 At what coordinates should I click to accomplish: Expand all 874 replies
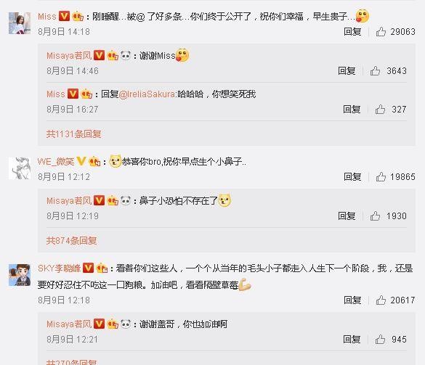(x=71, y=240)
